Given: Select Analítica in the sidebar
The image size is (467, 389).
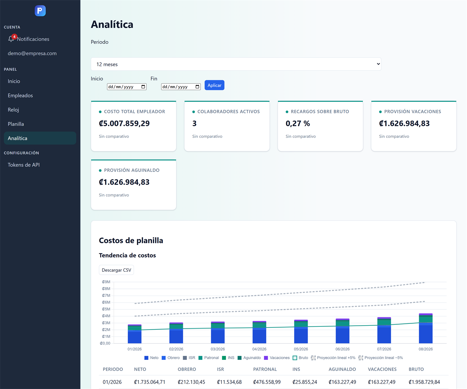Looking at the screenshot, I should pos(40,138).
